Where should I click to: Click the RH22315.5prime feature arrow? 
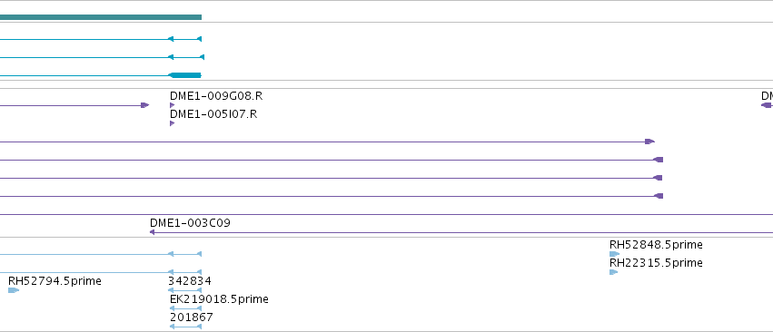pos(614,272)
